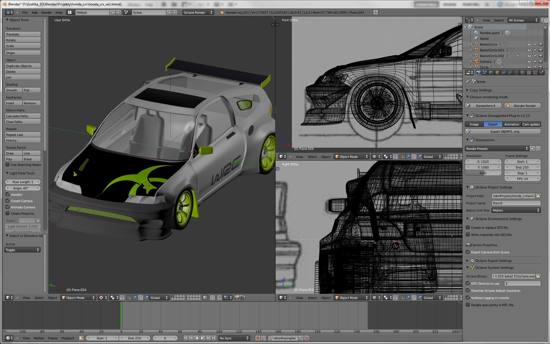Image resolution: width=550 pixels, height=344 pixels.
Task: Uncheck the Handler checkbox
Action: pos(8,194)
